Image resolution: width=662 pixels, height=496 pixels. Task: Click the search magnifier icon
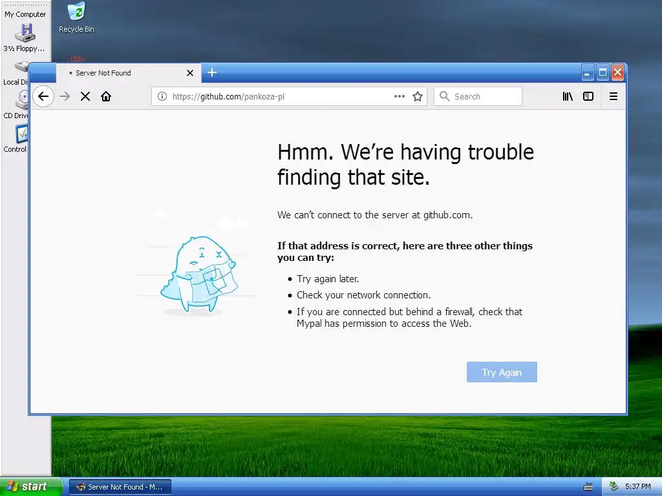445,96
